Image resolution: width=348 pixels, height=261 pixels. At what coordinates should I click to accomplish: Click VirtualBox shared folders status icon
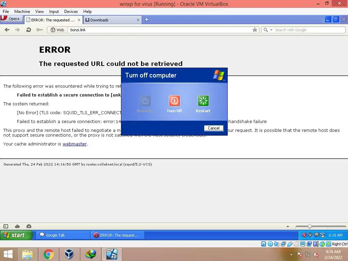(x=296, y=244)
